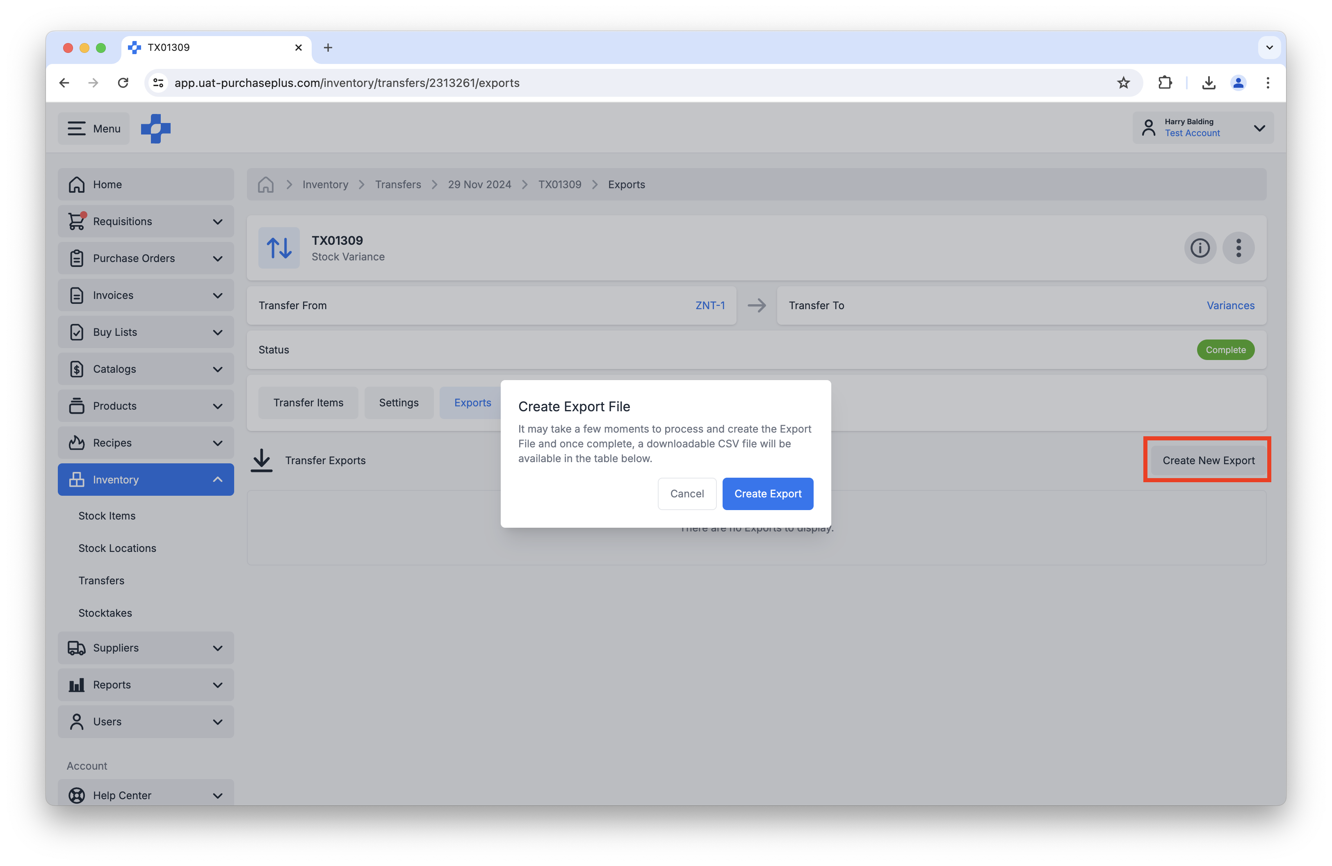Click the PurchasePlus logo icon
Image resolution: width=1332 pixels, height=866 pixels.
pos(155,129)
